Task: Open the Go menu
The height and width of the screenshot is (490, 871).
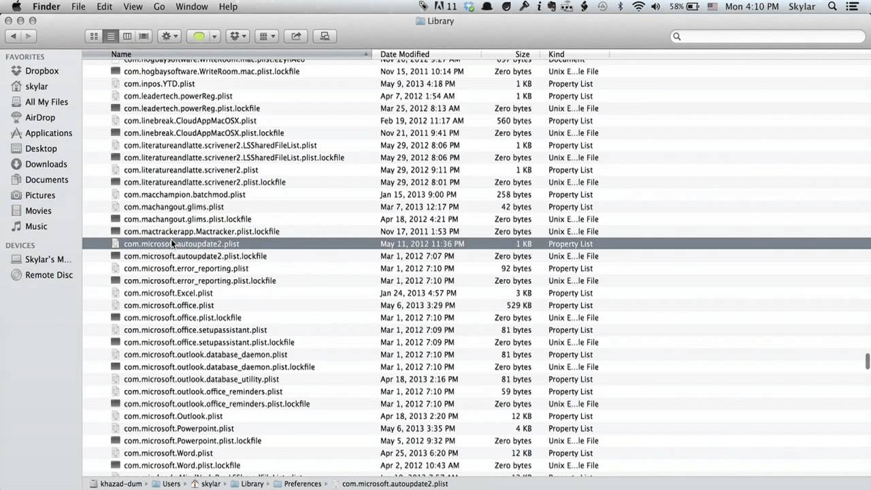Action: tap(159, 7)
